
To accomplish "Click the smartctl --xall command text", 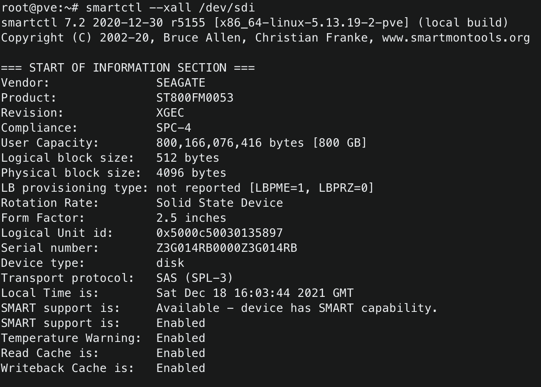I will pos(138,8).
